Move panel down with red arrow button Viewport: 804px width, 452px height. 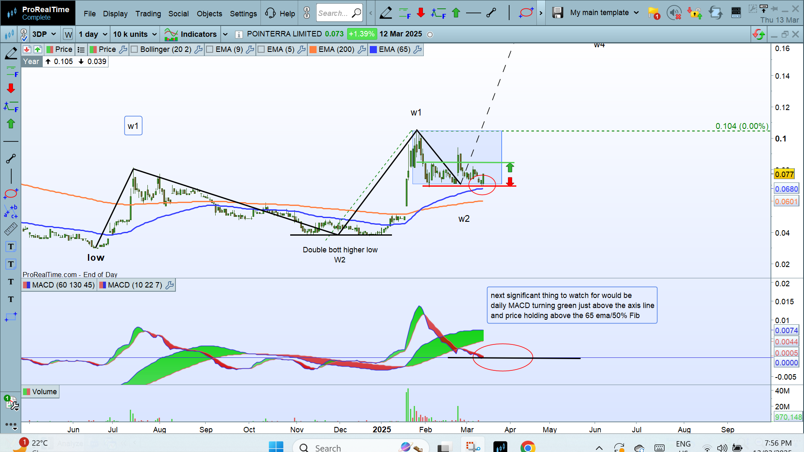(x=27, y=49)
